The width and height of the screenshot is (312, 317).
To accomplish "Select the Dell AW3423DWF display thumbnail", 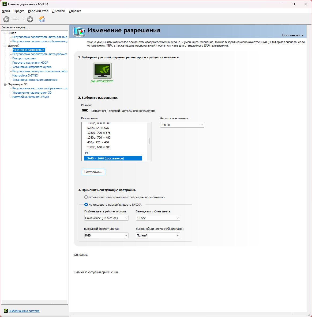I will [x=102, y=71].
